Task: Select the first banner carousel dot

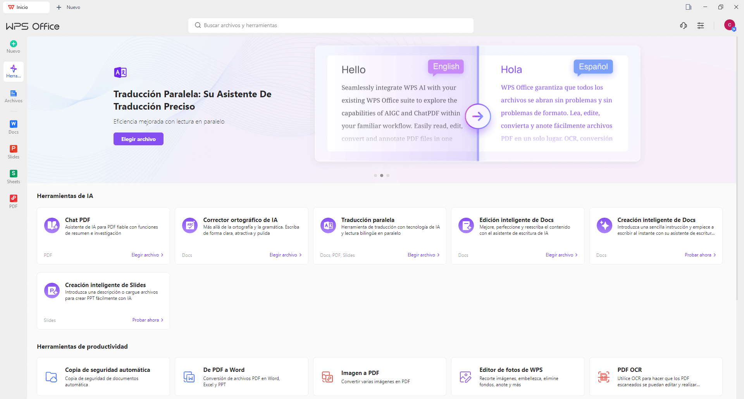Action: click(375, 175)
